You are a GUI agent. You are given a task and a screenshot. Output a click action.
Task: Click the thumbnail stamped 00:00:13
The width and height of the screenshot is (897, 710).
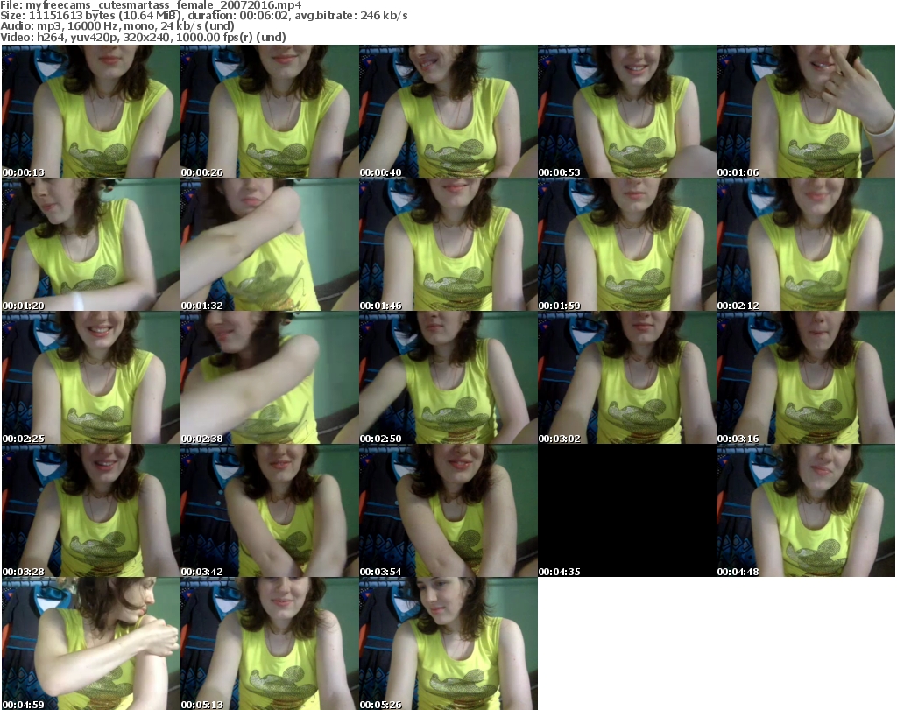(x=91, y=111)
